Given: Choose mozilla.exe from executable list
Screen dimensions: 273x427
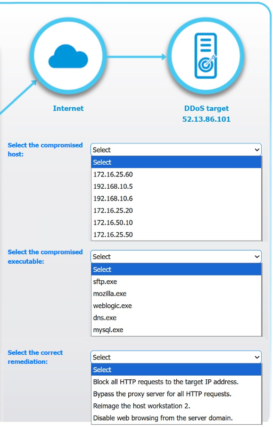Looking at the screenshot, I should pos(176,293).
